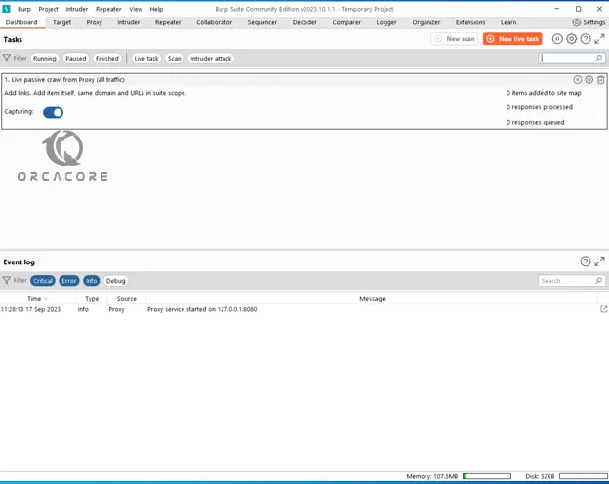Click the Settings gear icon
Image resolution: width=609 pixels, height=484 pixels.
(577, 22)
